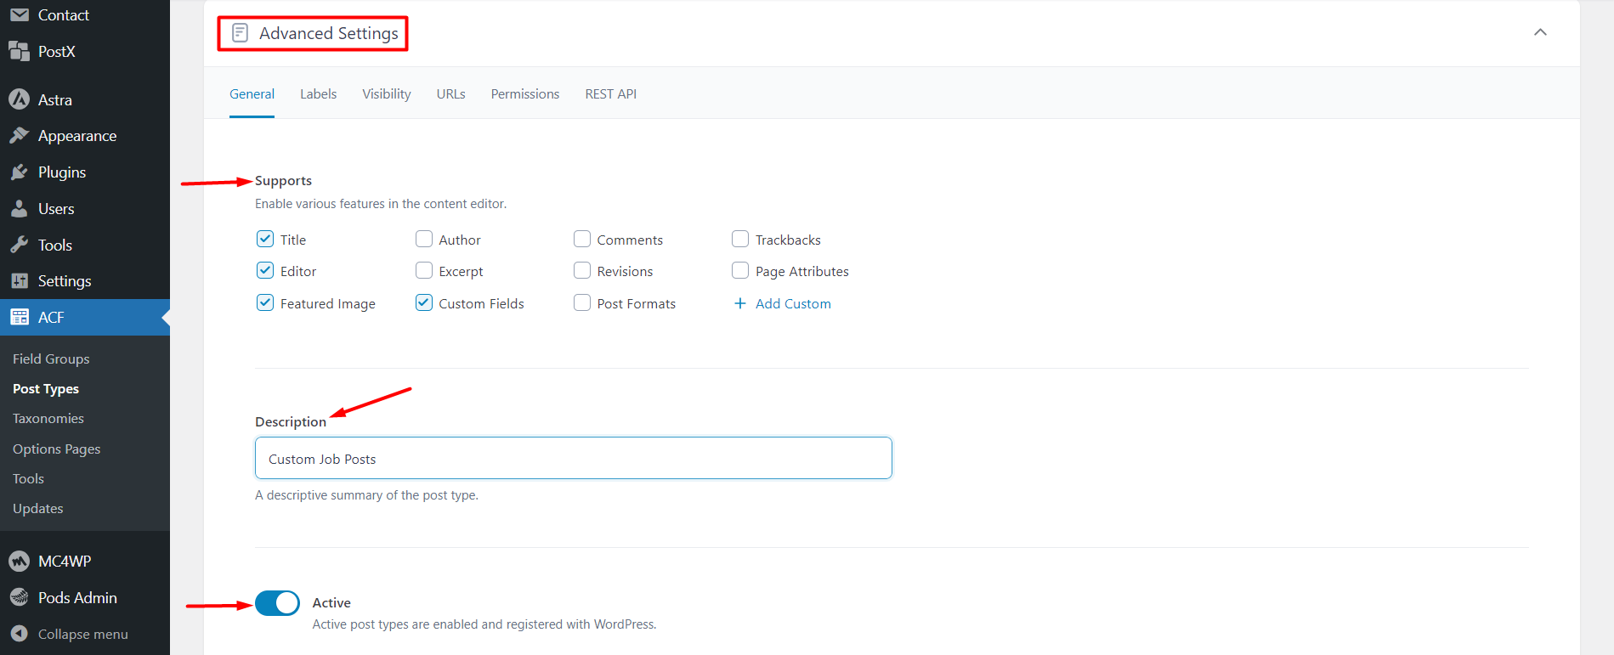
Task: Open the Astra menu item
Action: pyautogui.click(x=85, y=99)
